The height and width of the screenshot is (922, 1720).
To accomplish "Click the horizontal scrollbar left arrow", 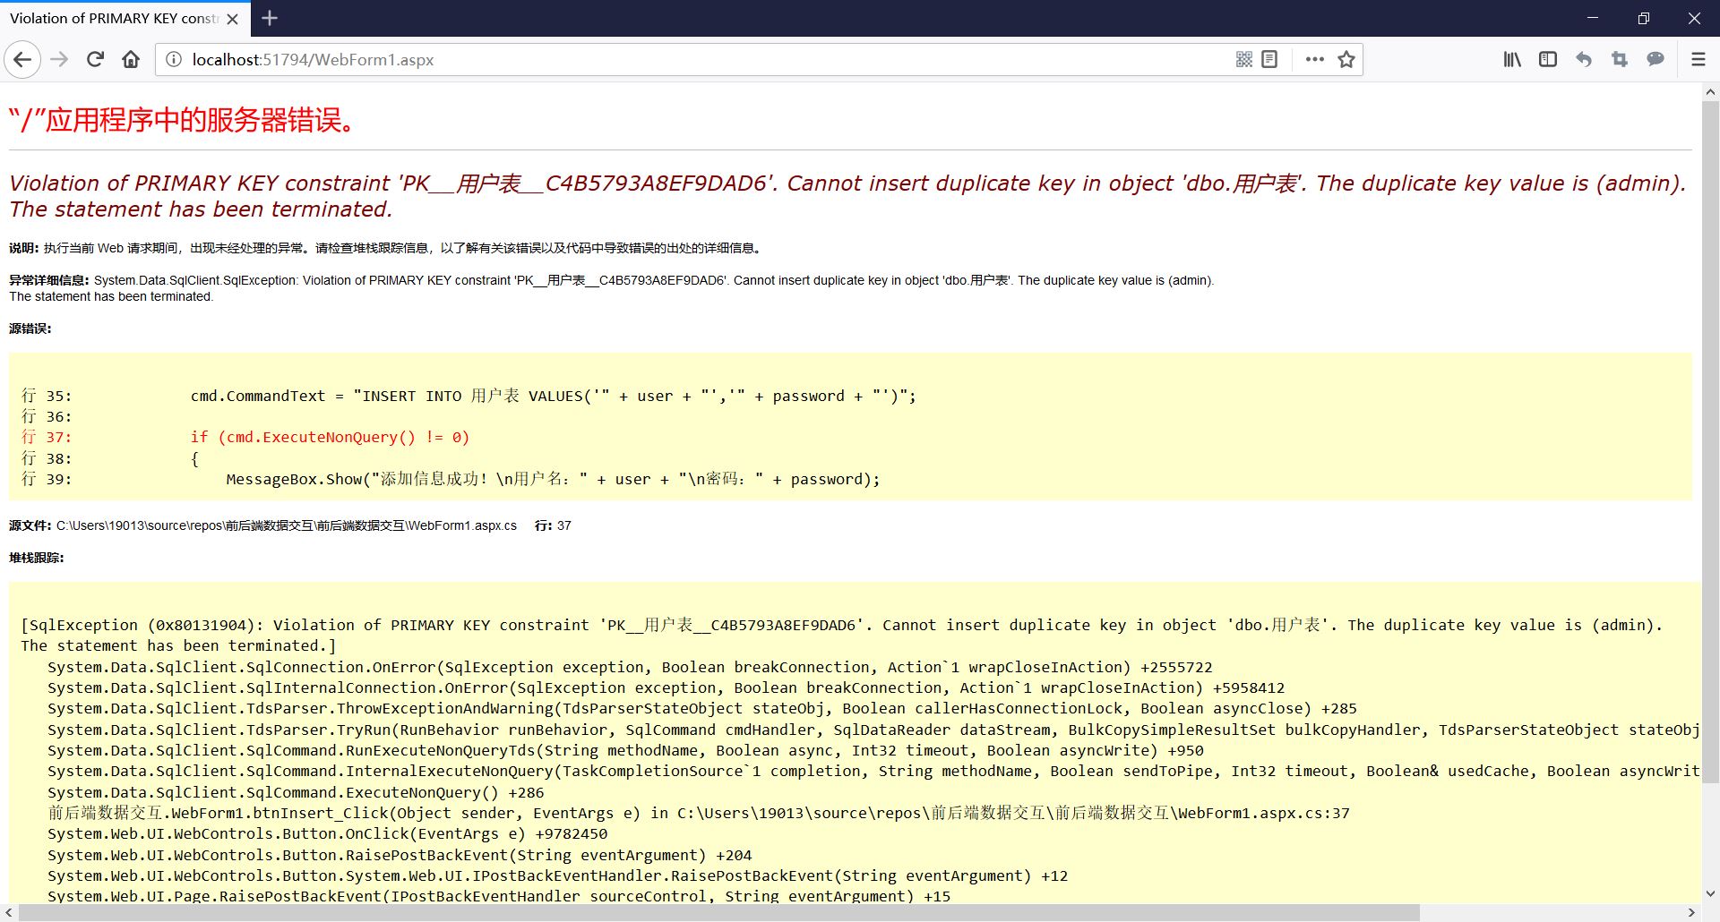I will pos(9,913).
